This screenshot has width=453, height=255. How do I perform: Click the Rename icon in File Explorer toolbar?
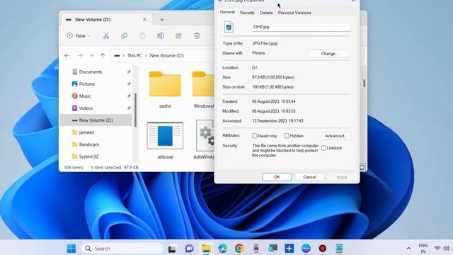pyautogui.click(x=161, y=35)
